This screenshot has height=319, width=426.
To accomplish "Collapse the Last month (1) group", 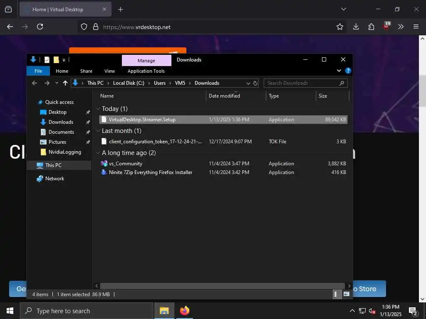I will click(x=98, y=131).
